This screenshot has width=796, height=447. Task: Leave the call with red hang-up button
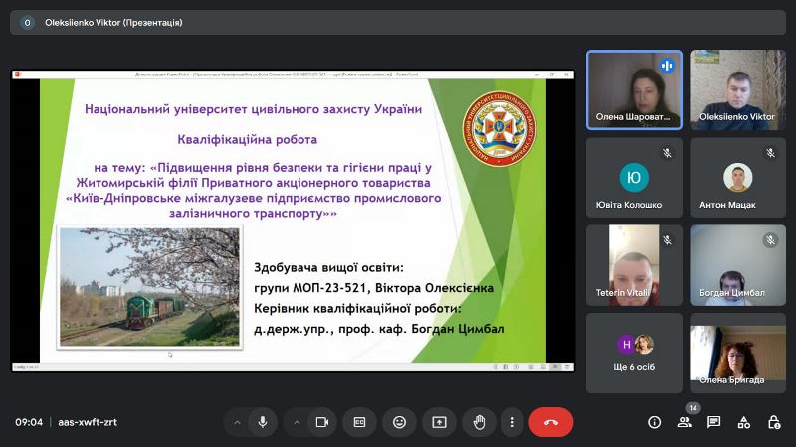[551, 422]
